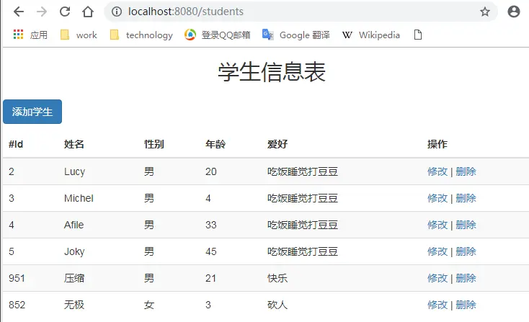Select the name cell Afile

(x=74, y=225)
